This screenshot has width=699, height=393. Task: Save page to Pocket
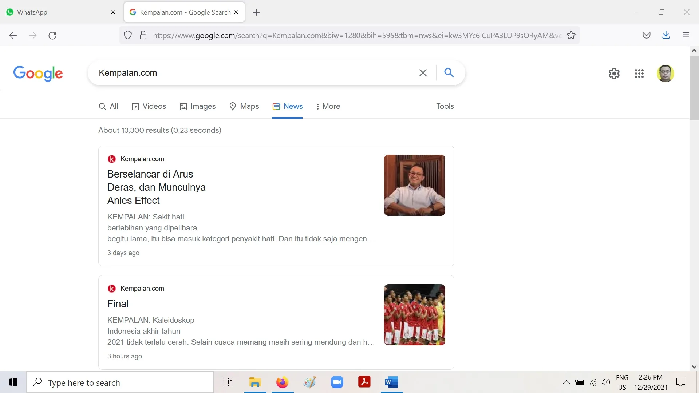coord(647,35)
